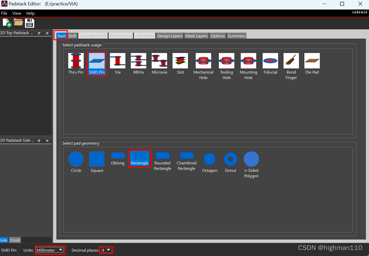The width and height of the screenshot is (369, 256).
Task: Click the Save padstack toolbar icon
Action: point(29,23)
